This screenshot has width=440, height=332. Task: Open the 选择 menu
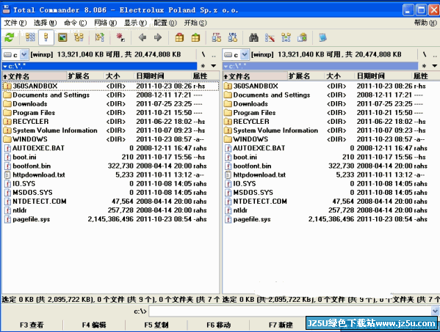pos(46,23)
